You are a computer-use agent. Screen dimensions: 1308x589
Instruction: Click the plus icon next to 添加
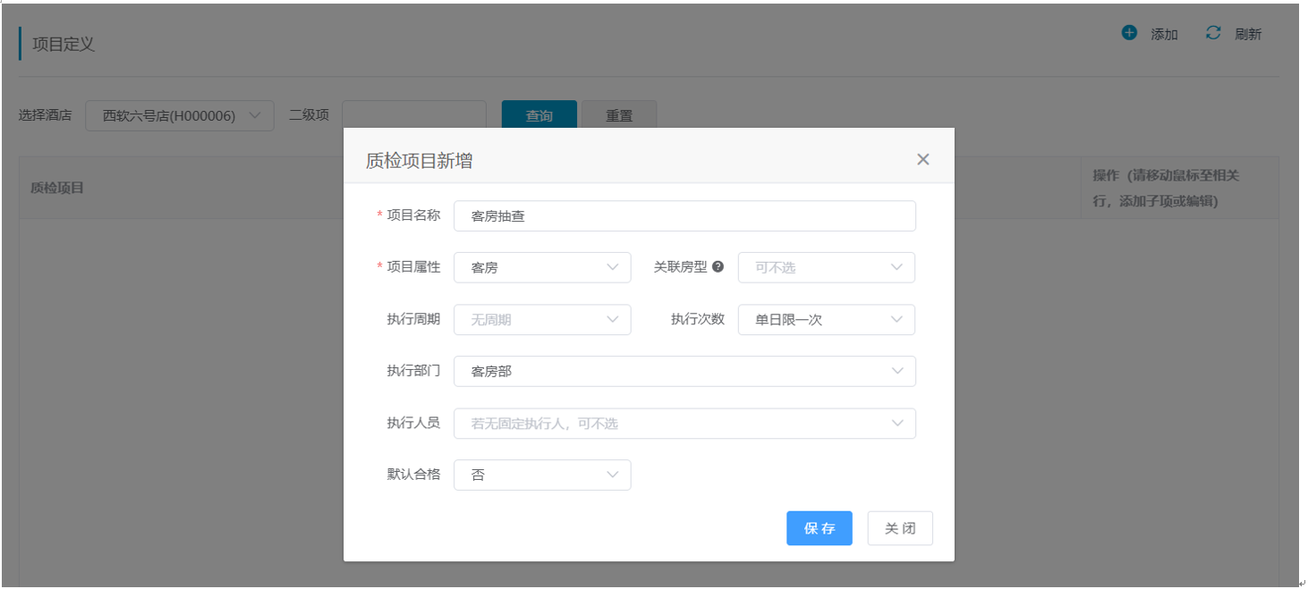click(1129, 33)
